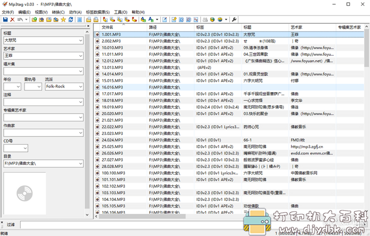Open the 文件(F) menu
Screen dimensions: 370x236
(8, 12)
